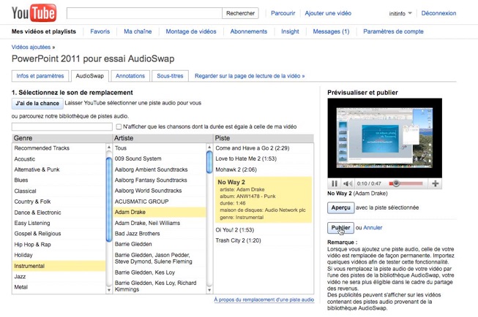Viewport: 478px width, 317px height.
Task: Switch to the Sous-titres tab
Action: pyautogui.click(x=170, y=76)
